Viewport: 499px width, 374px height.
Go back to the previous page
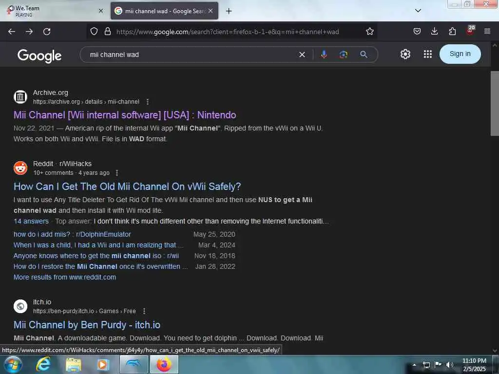click(x=12, y=32)
